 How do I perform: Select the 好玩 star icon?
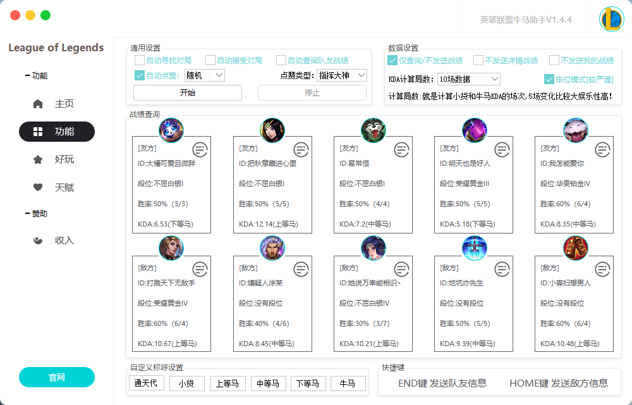point(38,159)
